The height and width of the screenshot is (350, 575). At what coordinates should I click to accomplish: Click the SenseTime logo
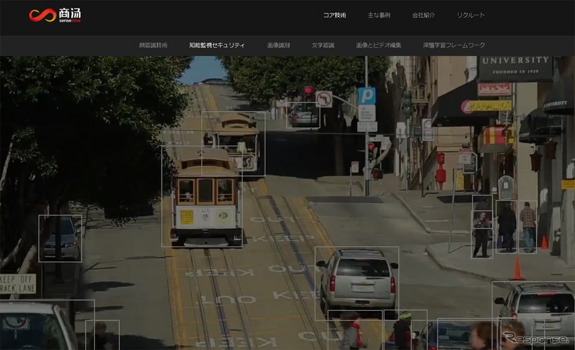[x=55, y=15]
